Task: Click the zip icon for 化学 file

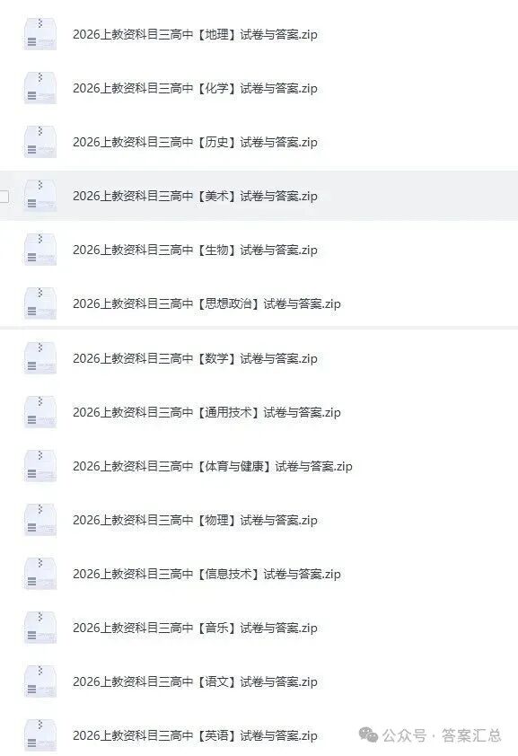Action: [40, 88]
